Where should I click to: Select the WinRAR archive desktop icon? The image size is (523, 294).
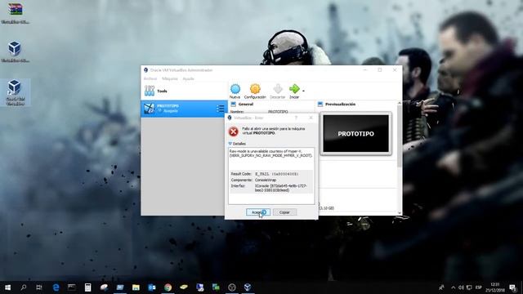point(16,13)
